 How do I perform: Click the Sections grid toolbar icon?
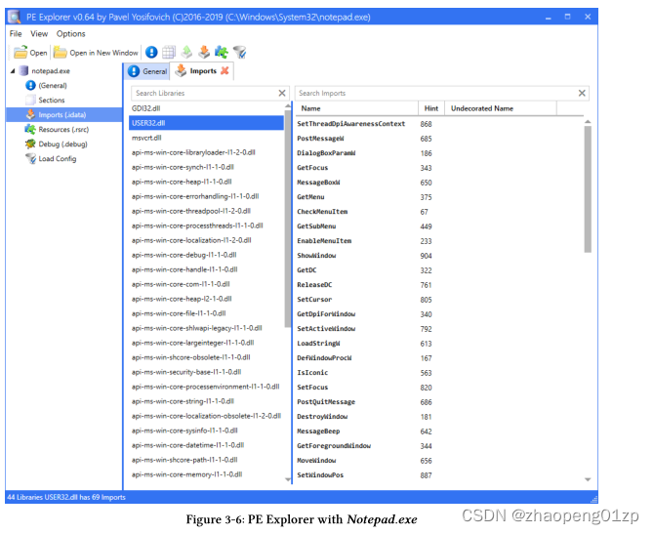pos(169,52)
